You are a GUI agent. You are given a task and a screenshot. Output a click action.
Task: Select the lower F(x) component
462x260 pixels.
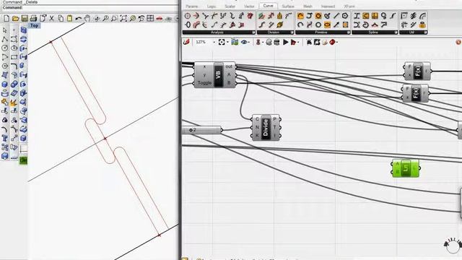pos(416,93)
